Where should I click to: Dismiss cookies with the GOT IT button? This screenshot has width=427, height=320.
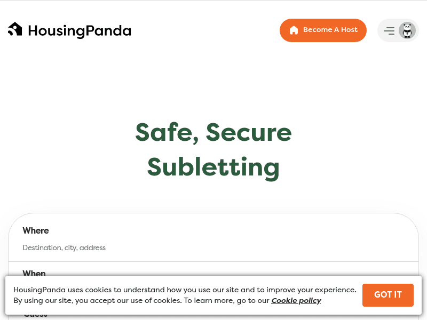tap(388, 295)
